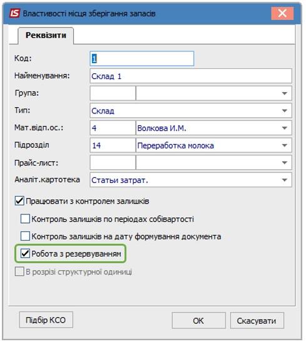Uncheck Працювати з контролем залишків
Viewport: 306px width, 344px height.
19,201
